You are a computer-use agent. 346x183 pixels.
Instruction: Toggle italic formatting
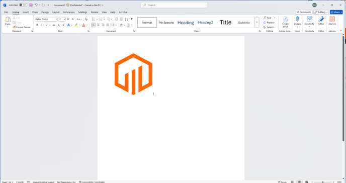pyautogui.click(x=42, y=25)
